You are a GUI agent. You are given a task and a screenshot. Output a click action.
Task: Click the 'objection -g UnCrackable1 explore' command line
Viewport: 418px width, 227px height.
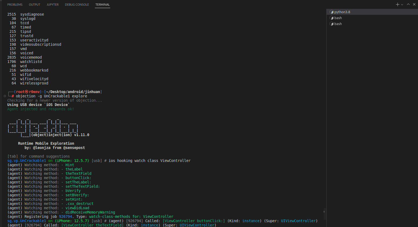tap(51, 96)
